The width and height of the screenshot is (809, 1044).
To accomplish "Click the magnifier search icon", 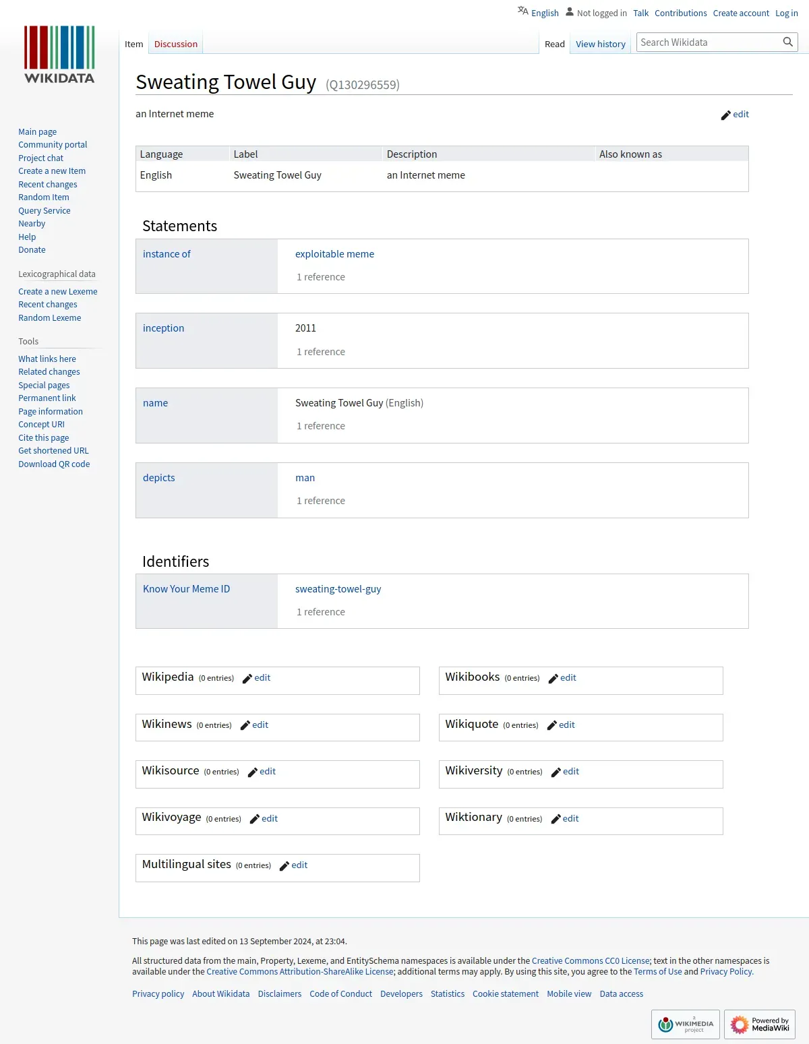I will (x=787, y=42).
